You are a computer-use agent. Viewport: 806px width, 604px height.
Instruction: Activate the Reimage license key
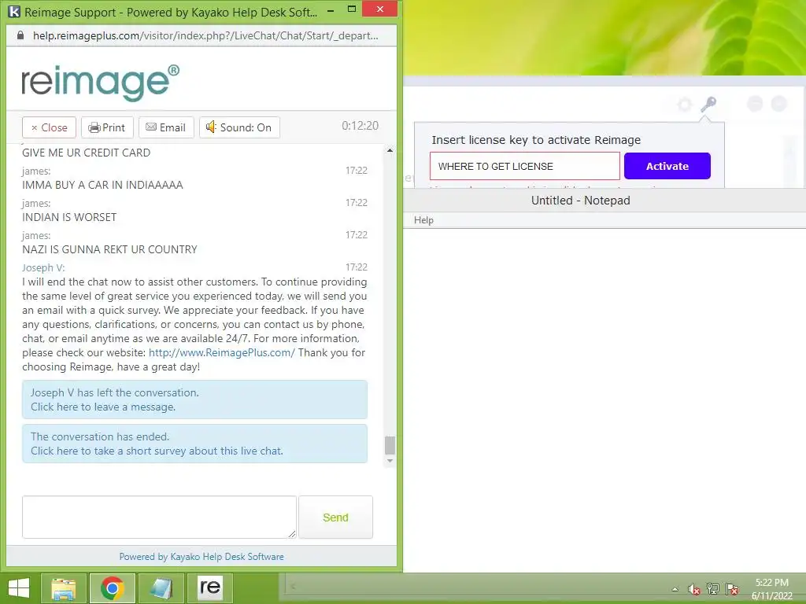pos(667,166)
